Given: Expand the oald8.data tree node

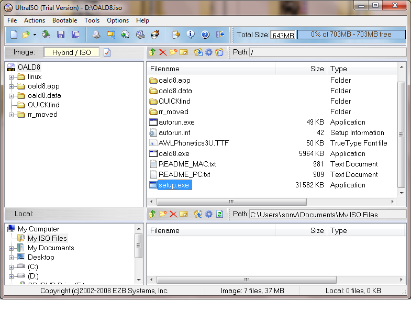Looking at the screenshot, I should point(11,96).
